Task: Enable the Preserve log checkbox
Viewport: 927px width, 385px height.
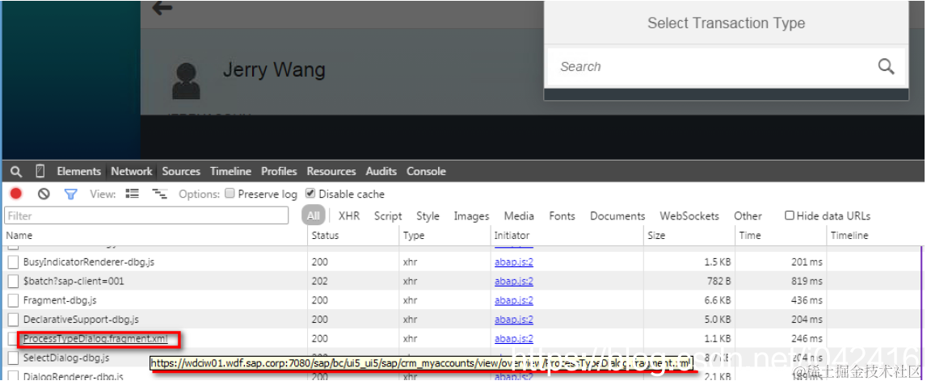Action: coord(230,194)
